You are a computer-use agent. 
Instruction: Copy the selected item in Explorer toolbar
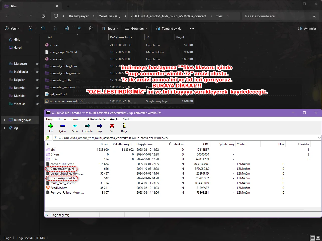click(x=43, y=28)
